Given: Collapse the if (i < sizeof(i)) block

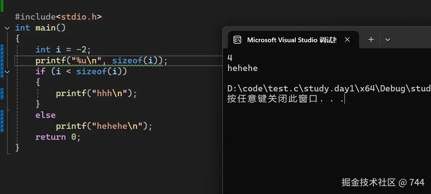Looking at the screenshot, I should point(7,72).
